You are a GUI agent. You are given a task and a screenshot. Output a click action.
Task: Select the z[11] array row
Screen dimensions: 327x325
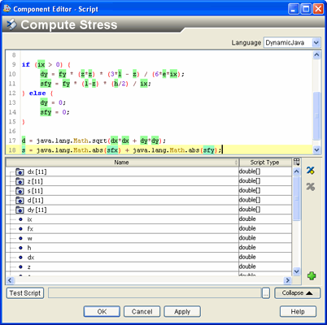coord(149,181)
